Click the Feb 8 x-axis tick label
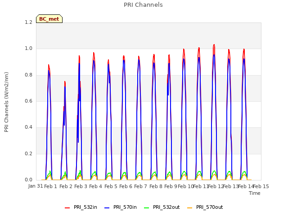Viewport: 288px width, 216px height. click(x=156, y=186)
